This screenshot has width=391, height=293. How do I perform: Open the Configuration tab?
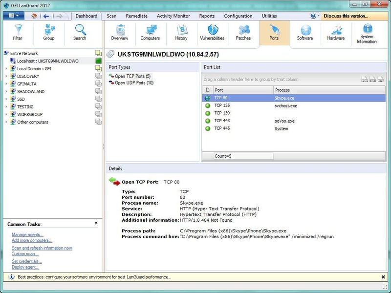[238, 16]
